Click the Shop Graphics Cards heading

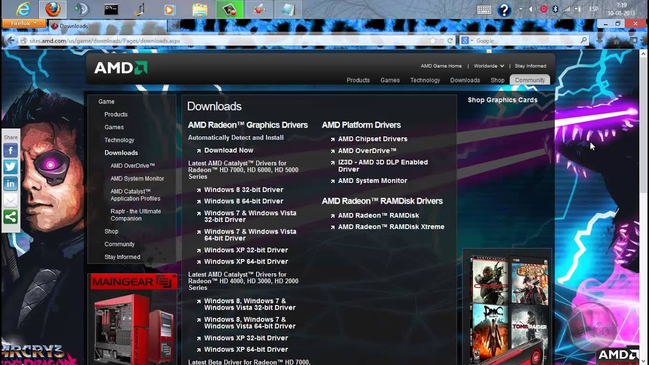coord(502,100)
